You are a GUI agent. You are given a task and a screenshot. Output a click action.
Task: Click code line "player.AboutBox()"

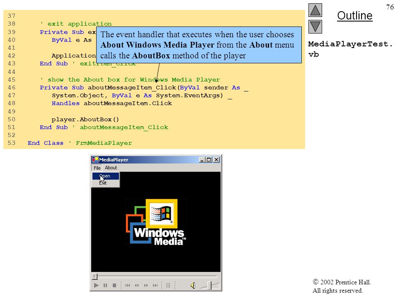[x=85, y=119]
